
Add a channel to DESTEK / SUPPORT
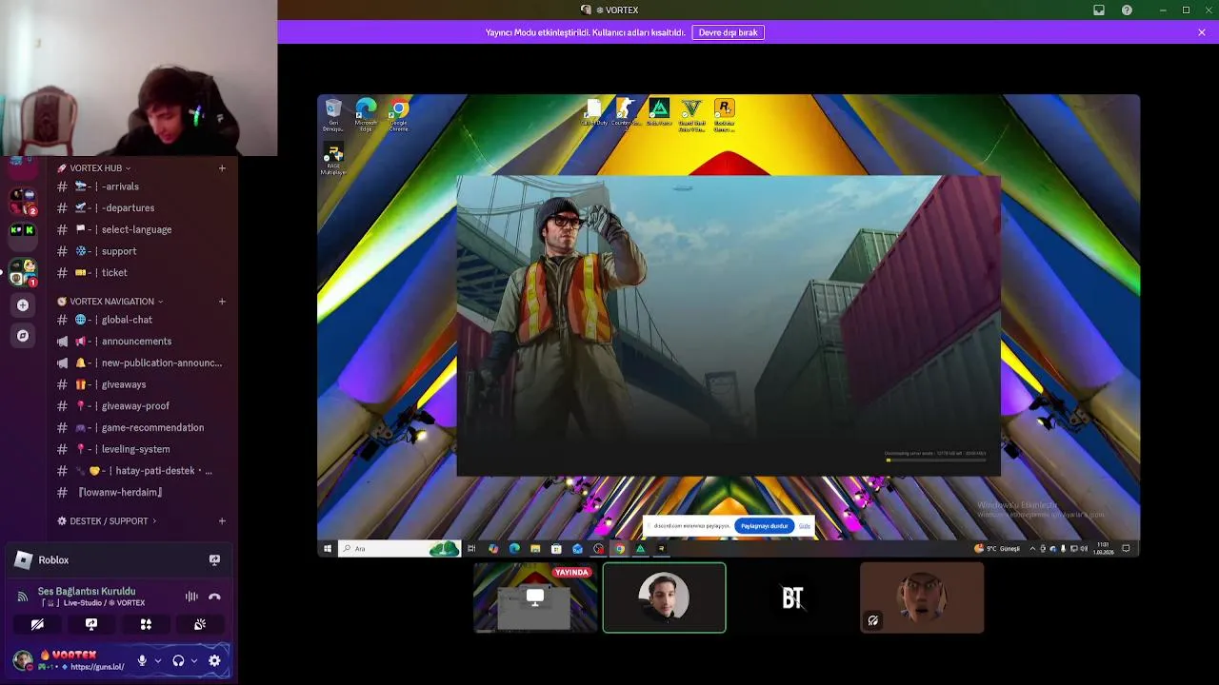click(222, 521)
